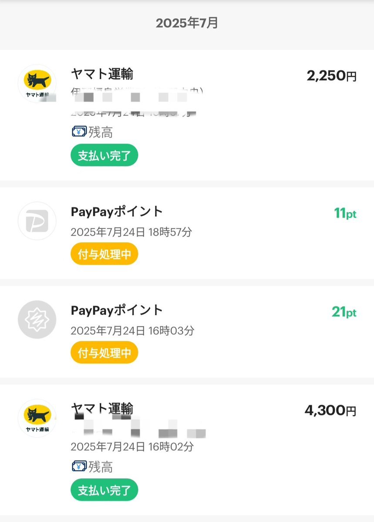Tap the 支払い完了 badge on the 4,300円 payment
The image size is (374, 522).
[x=104, y=490]
